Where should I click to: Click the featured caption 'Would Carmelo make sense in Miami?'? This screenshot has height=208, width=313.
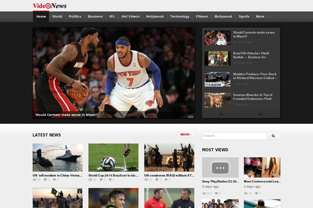(66, 115)
